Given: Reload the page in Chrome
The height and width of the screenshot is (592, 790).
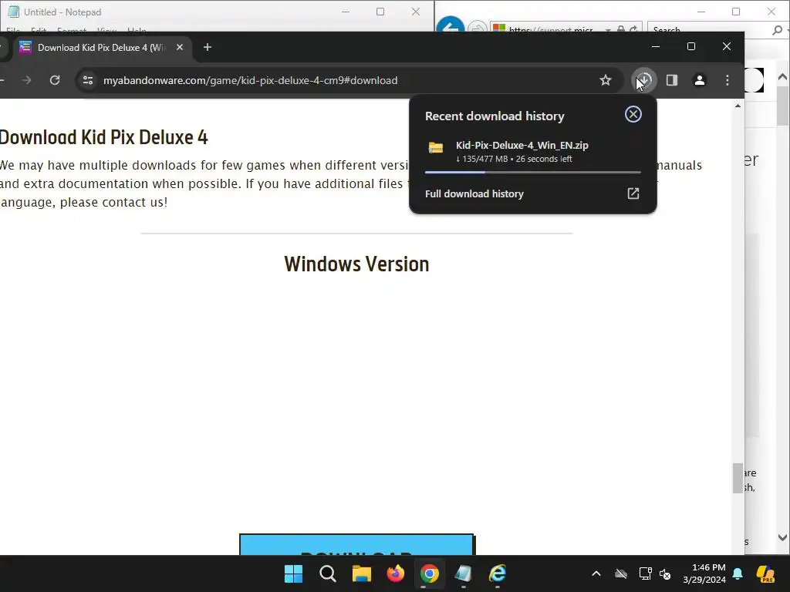Looking at the screenshot, I should pos(55,80).
